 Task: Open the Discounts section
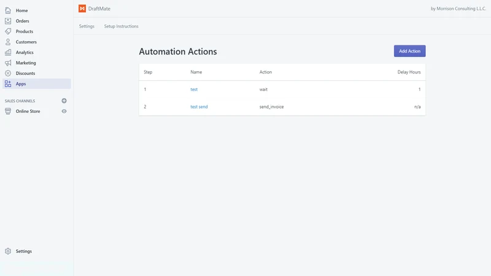click(x=25, y=73)
